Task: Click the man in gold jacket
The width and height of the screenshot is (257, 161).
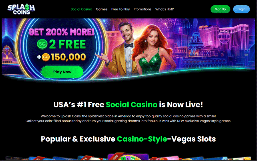Action: [120, 49]
